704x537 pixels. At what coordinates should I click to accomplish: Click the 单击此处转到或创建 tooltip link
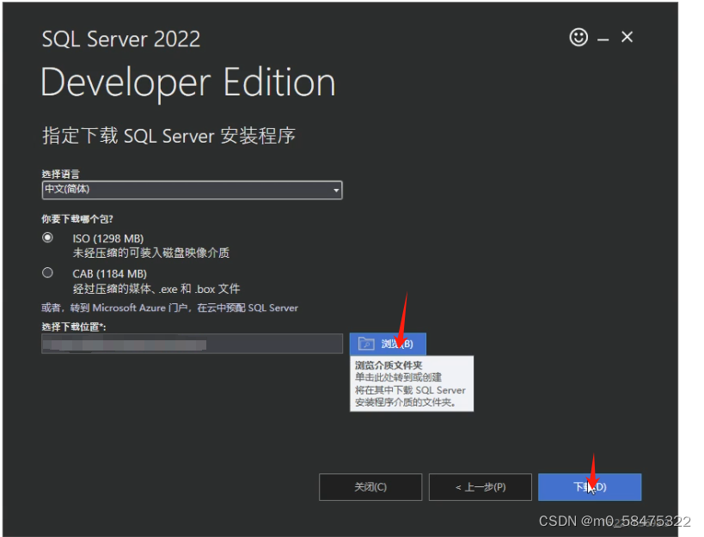click(396, 375)
